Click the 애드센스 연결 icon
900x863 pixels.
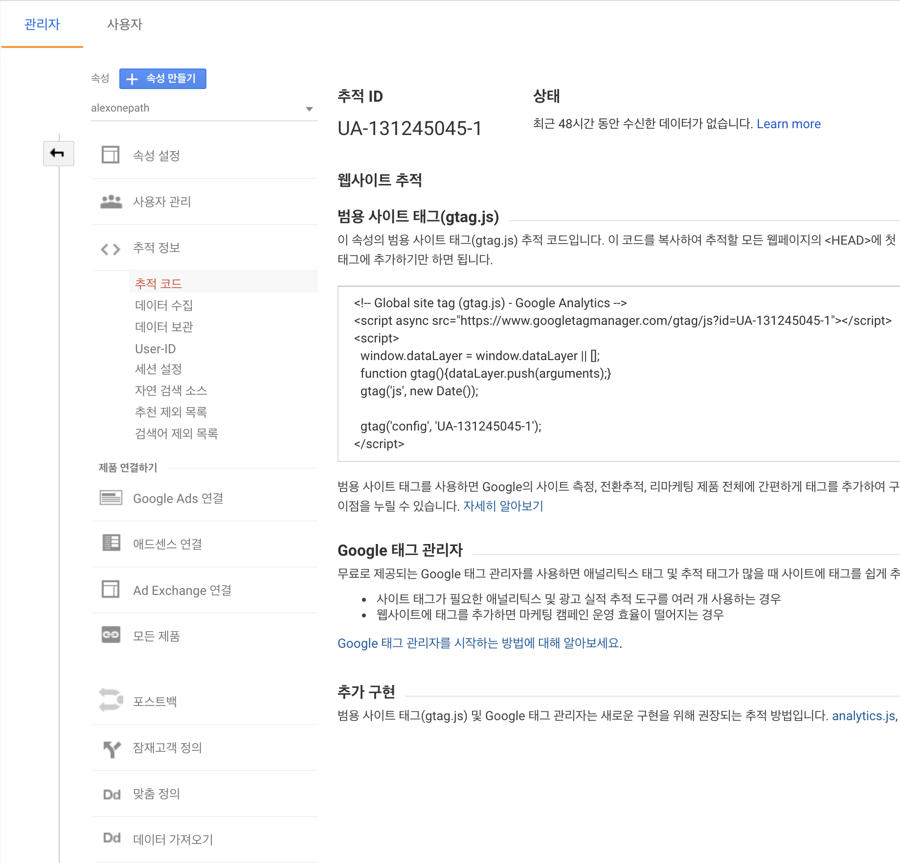click(x=112, y=543)
